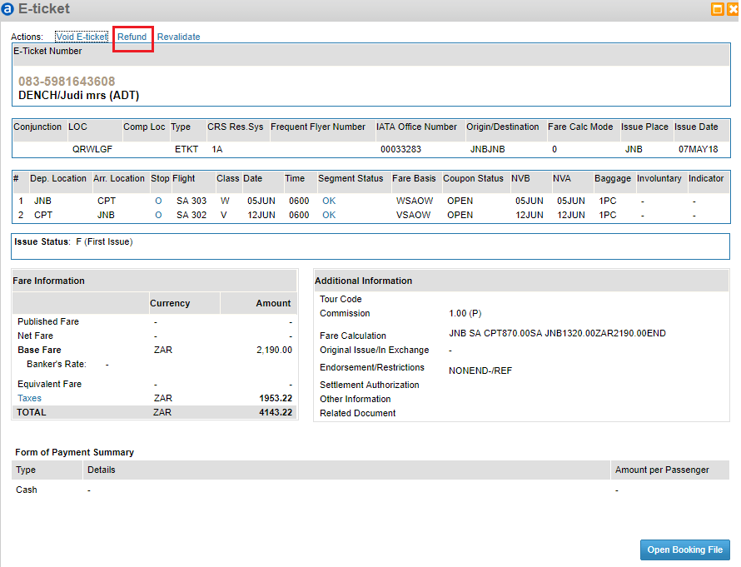Minimize the E-ticket window via orange icon
The height and width of the screenshot is (567, 741).
(x=718, y=9)
